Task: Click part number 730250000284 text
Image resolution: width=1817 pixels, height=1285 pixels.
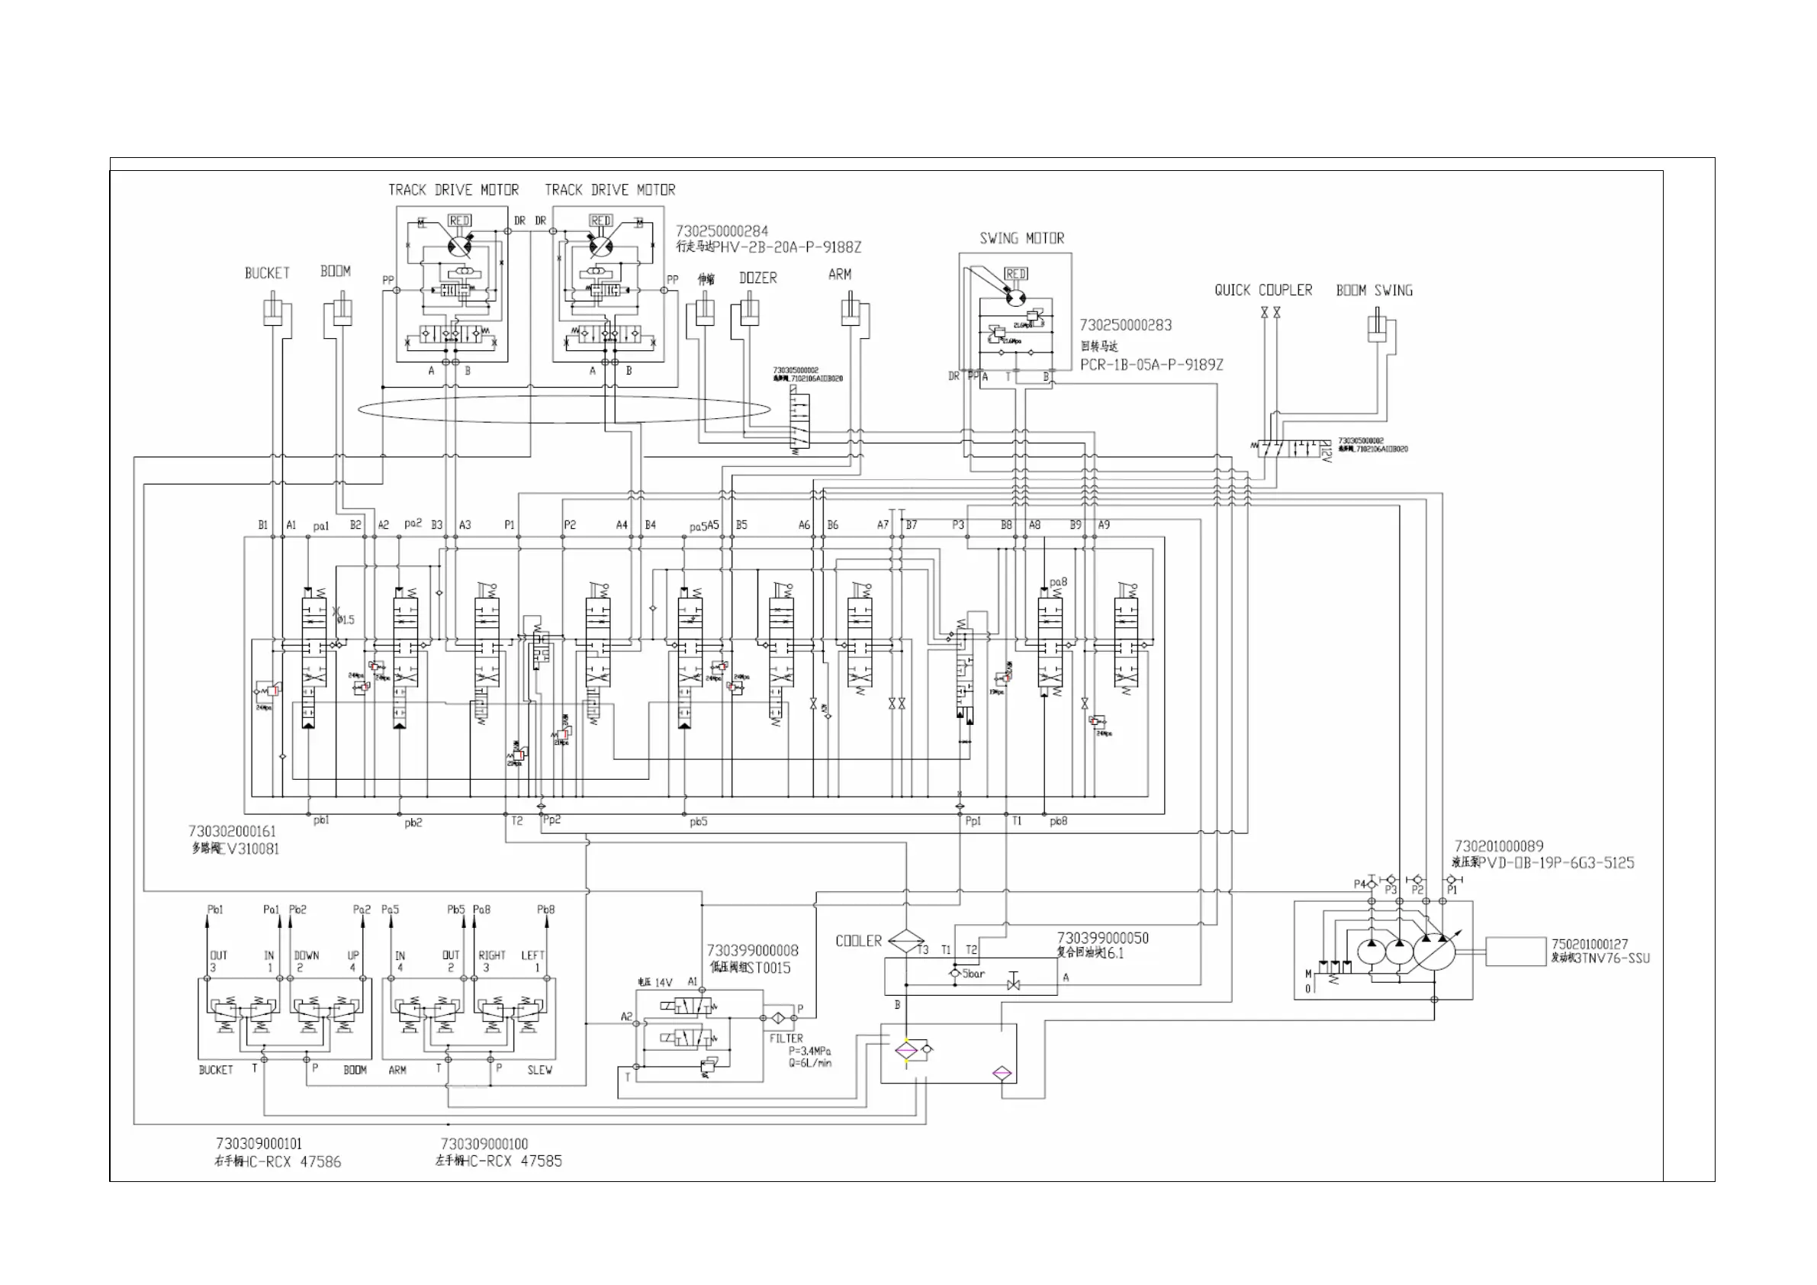Action: click(721, 231)
